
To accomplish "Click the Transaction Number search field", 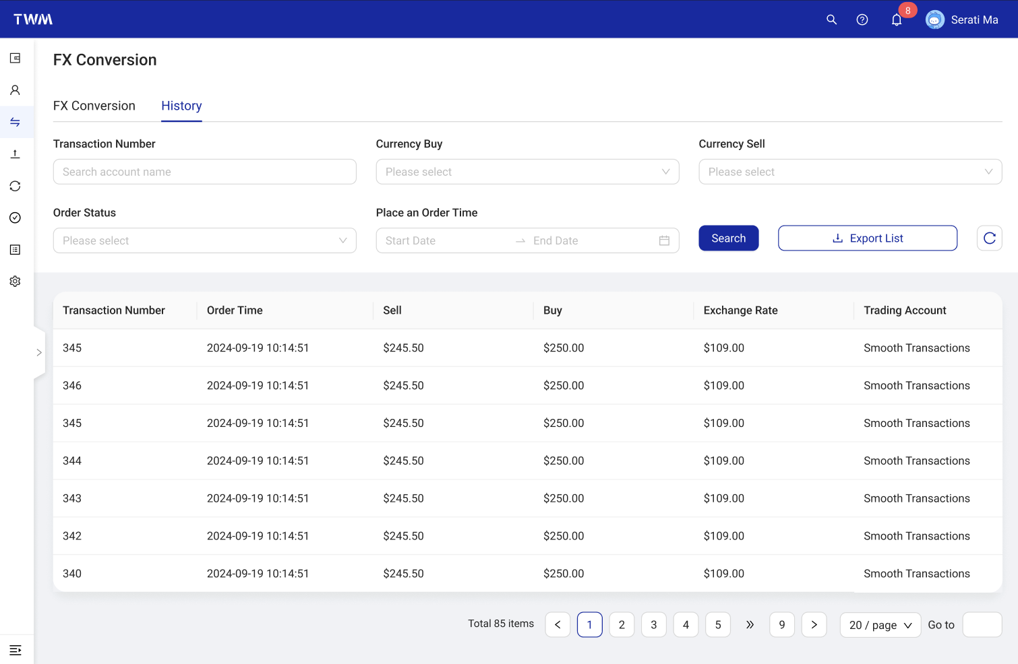I will click(205, 172).
